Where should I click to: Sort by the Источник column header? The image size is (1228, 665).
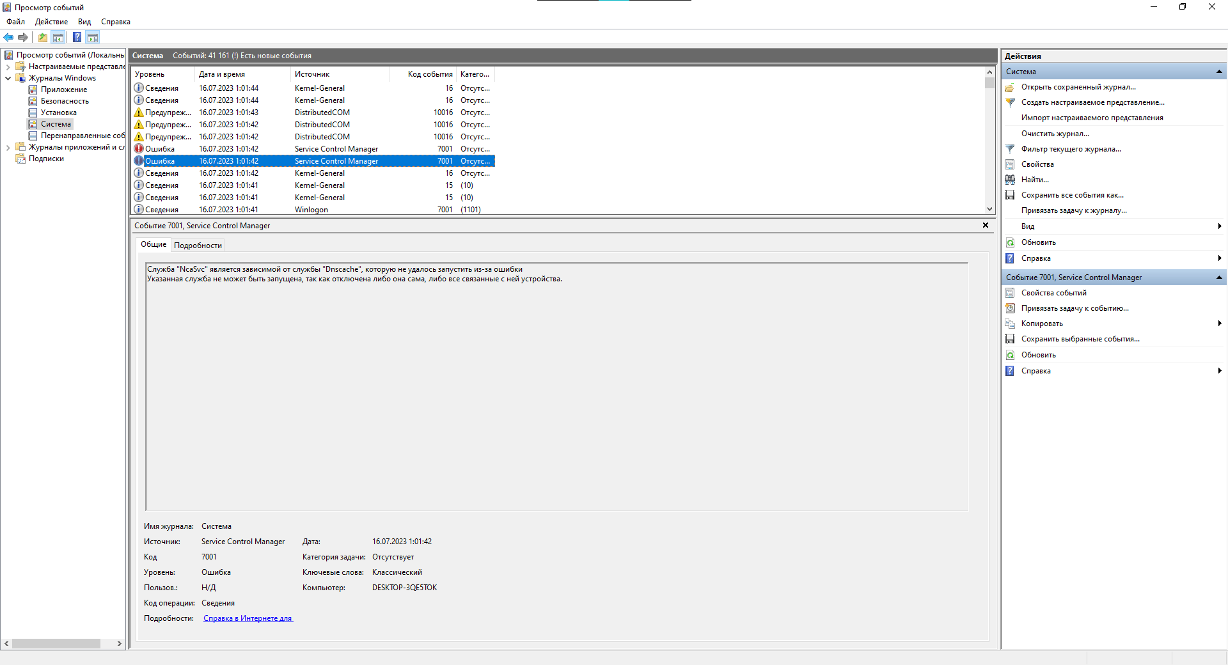(x=340, y=74)
